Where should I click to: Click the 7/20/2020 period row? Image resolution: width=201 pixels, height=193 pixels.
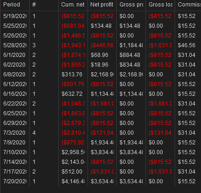[x=100, y=181]
